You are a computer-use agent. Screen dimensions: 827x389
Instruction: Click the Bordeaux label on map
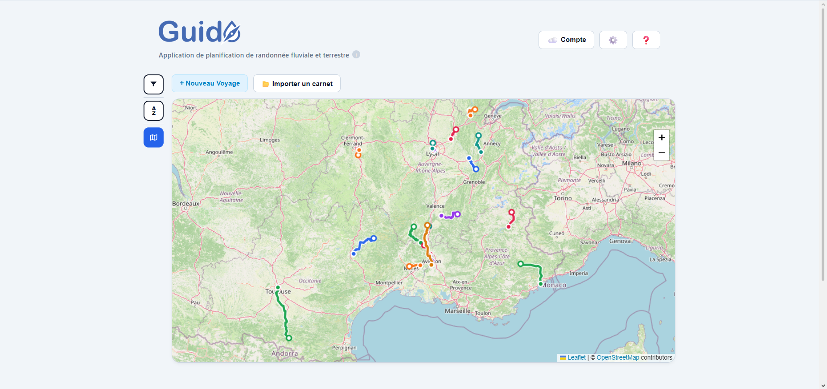click(186, 204)
